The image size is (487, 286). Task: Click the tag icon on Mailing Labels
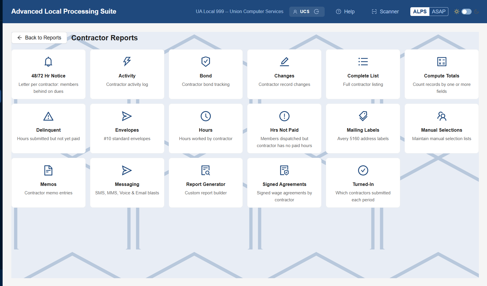pyautogui.click(x=363, y=116)
